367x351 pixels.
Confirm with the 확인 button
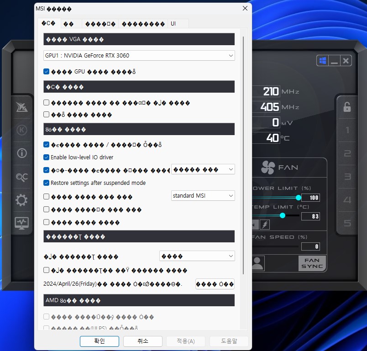point(100,341)
